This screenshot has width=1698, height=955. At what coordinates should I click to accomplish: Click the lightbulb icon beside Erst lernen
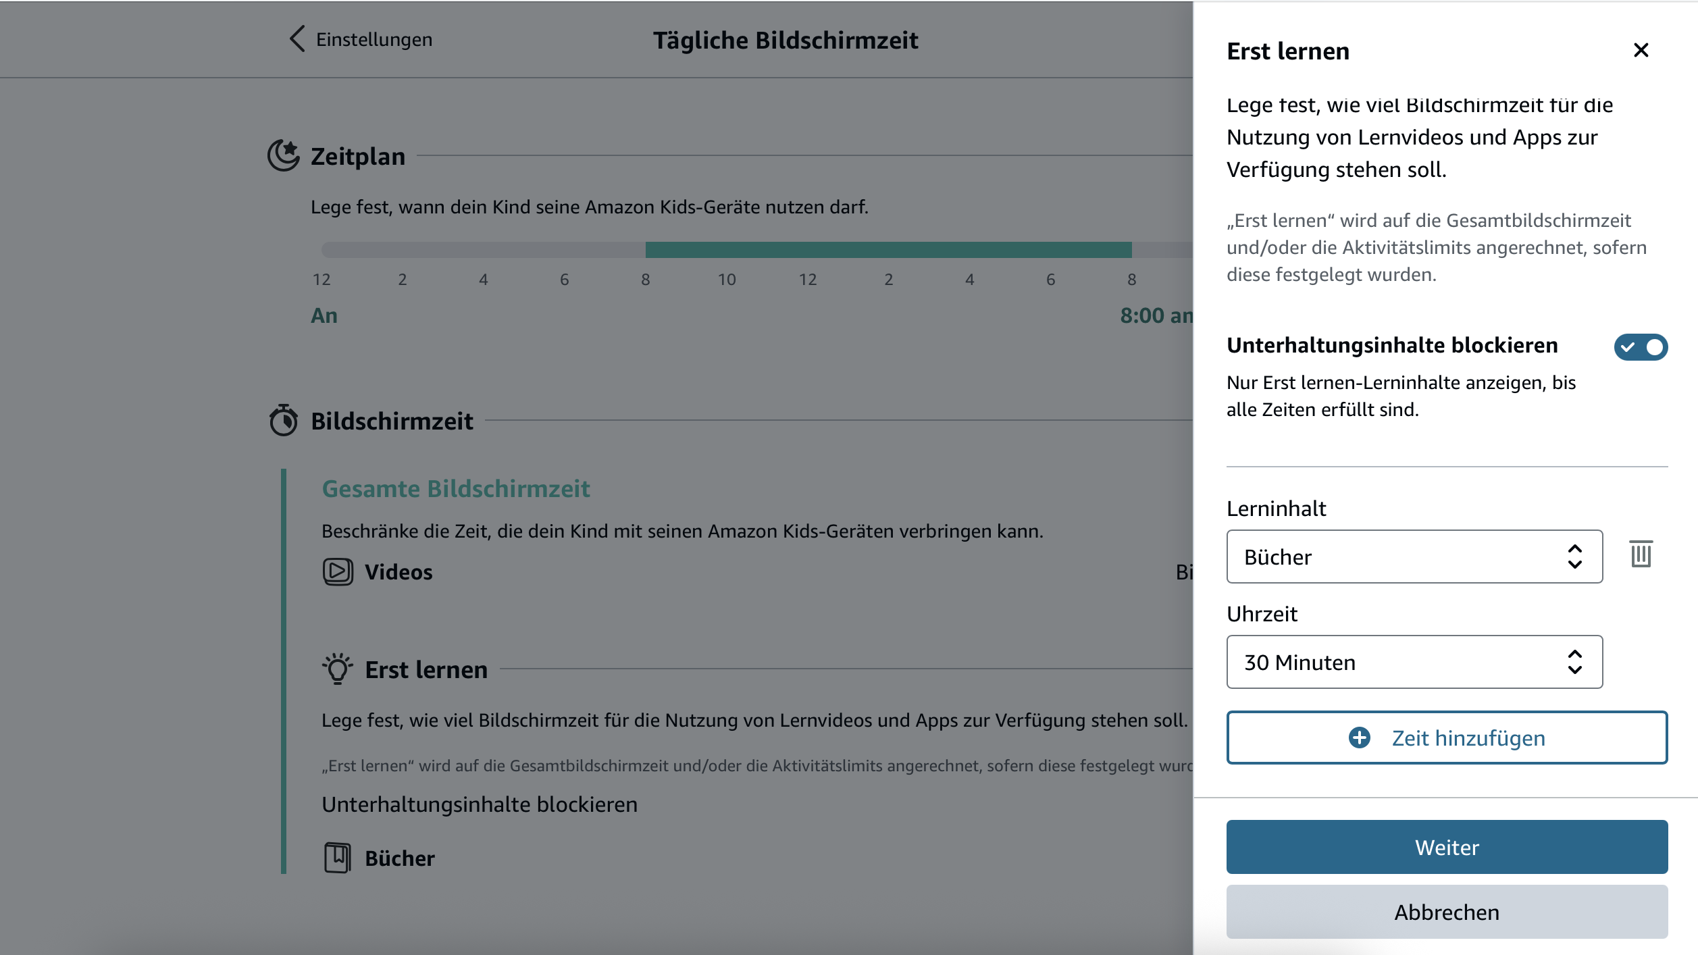338,669
